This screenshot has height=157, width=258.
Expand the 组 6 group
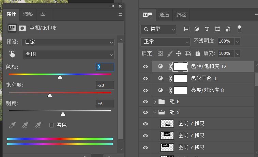pos(155,102)
